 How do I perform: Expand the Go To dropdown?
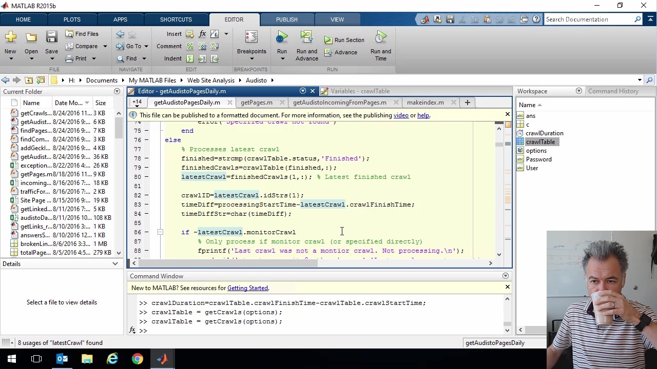pos(146,46)
